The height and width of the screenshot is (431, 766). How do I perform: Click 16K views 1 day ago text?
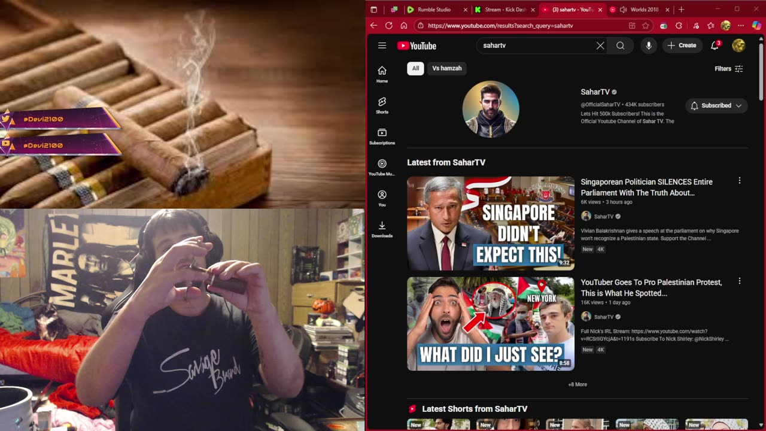pos(605,302)
